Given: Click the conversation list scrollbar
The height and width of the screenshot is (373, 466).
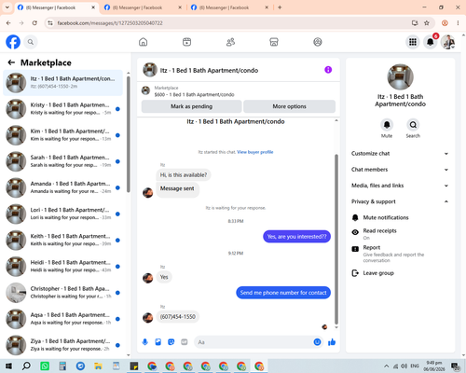Looking at the screenshot, I should pos(129,133).
